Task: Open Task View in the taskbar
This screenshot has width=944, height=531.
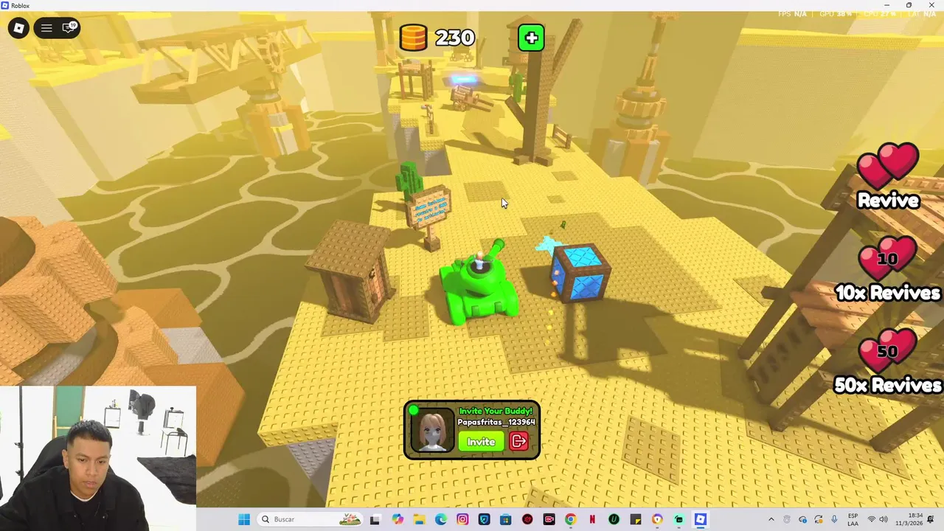Action: pyautogui.click(x=375, y=519)
